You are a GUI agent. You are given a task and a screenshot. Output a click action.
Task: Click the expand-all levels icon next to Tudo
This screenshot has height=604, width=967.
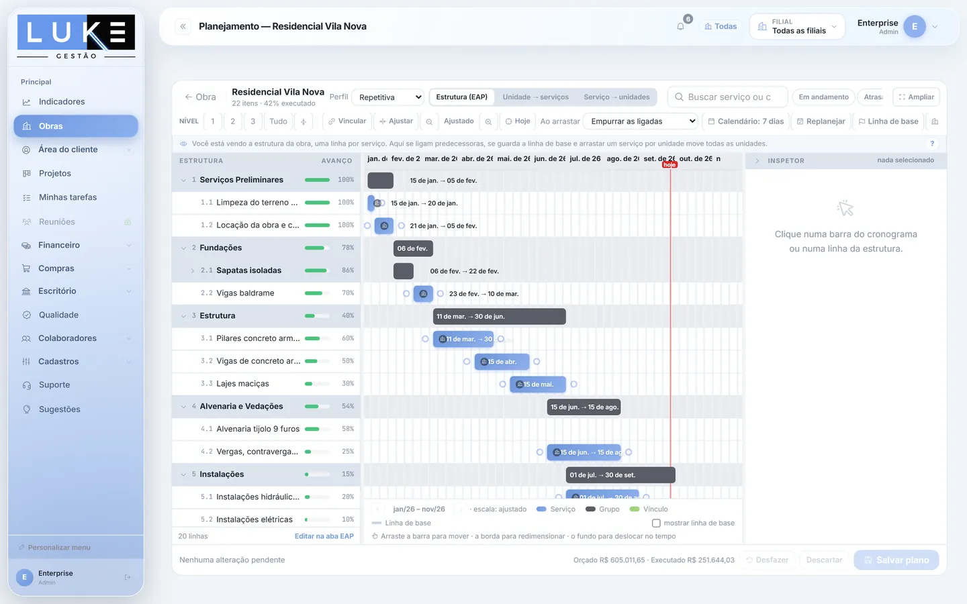[304, 121]
